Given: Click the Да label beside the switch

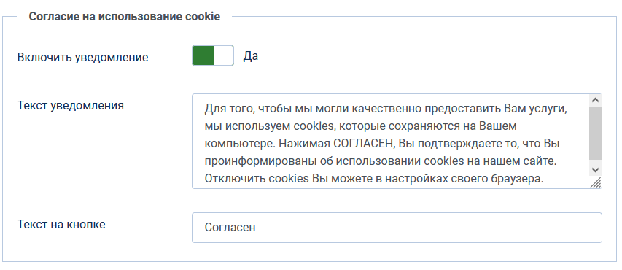Looking at the screenshot, I should coord(251,56).
